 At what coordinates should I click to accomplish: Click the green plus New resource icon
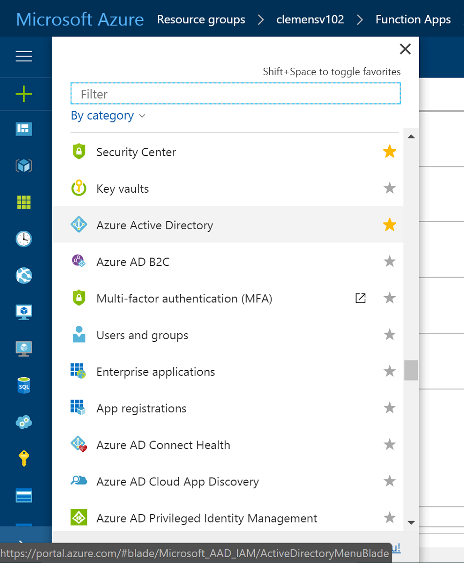point(24,94)
